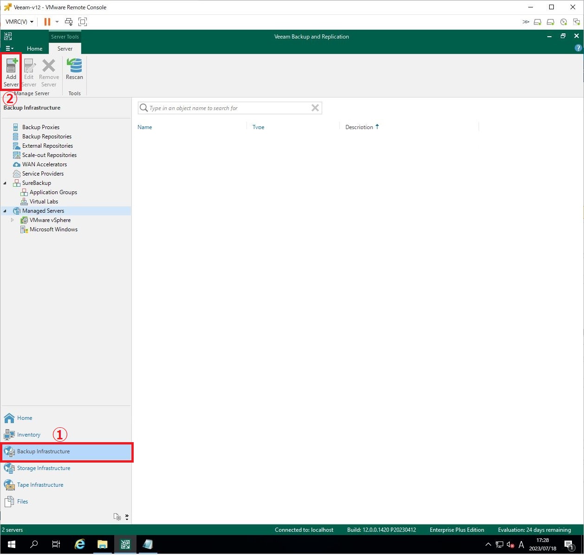
Task: Click the send Ctrl+Alt+Del icon
Action: tap(69, 22)
